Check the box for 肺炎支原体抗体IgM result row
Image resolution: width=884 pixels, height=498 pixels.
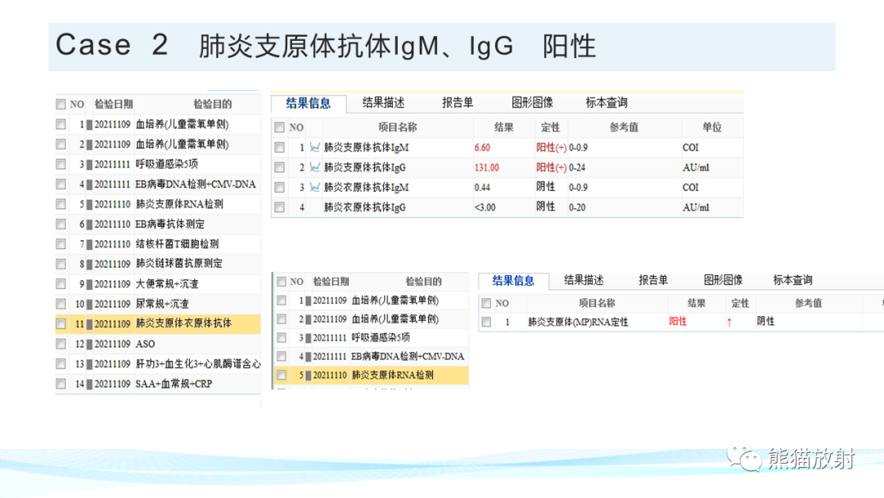click(280, 147)
